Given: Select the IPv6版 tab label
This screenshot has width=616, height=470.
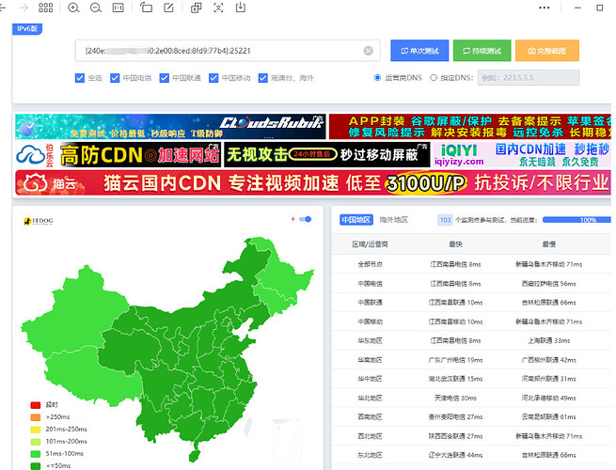Looking at the screenshot, I should point(27,28).
